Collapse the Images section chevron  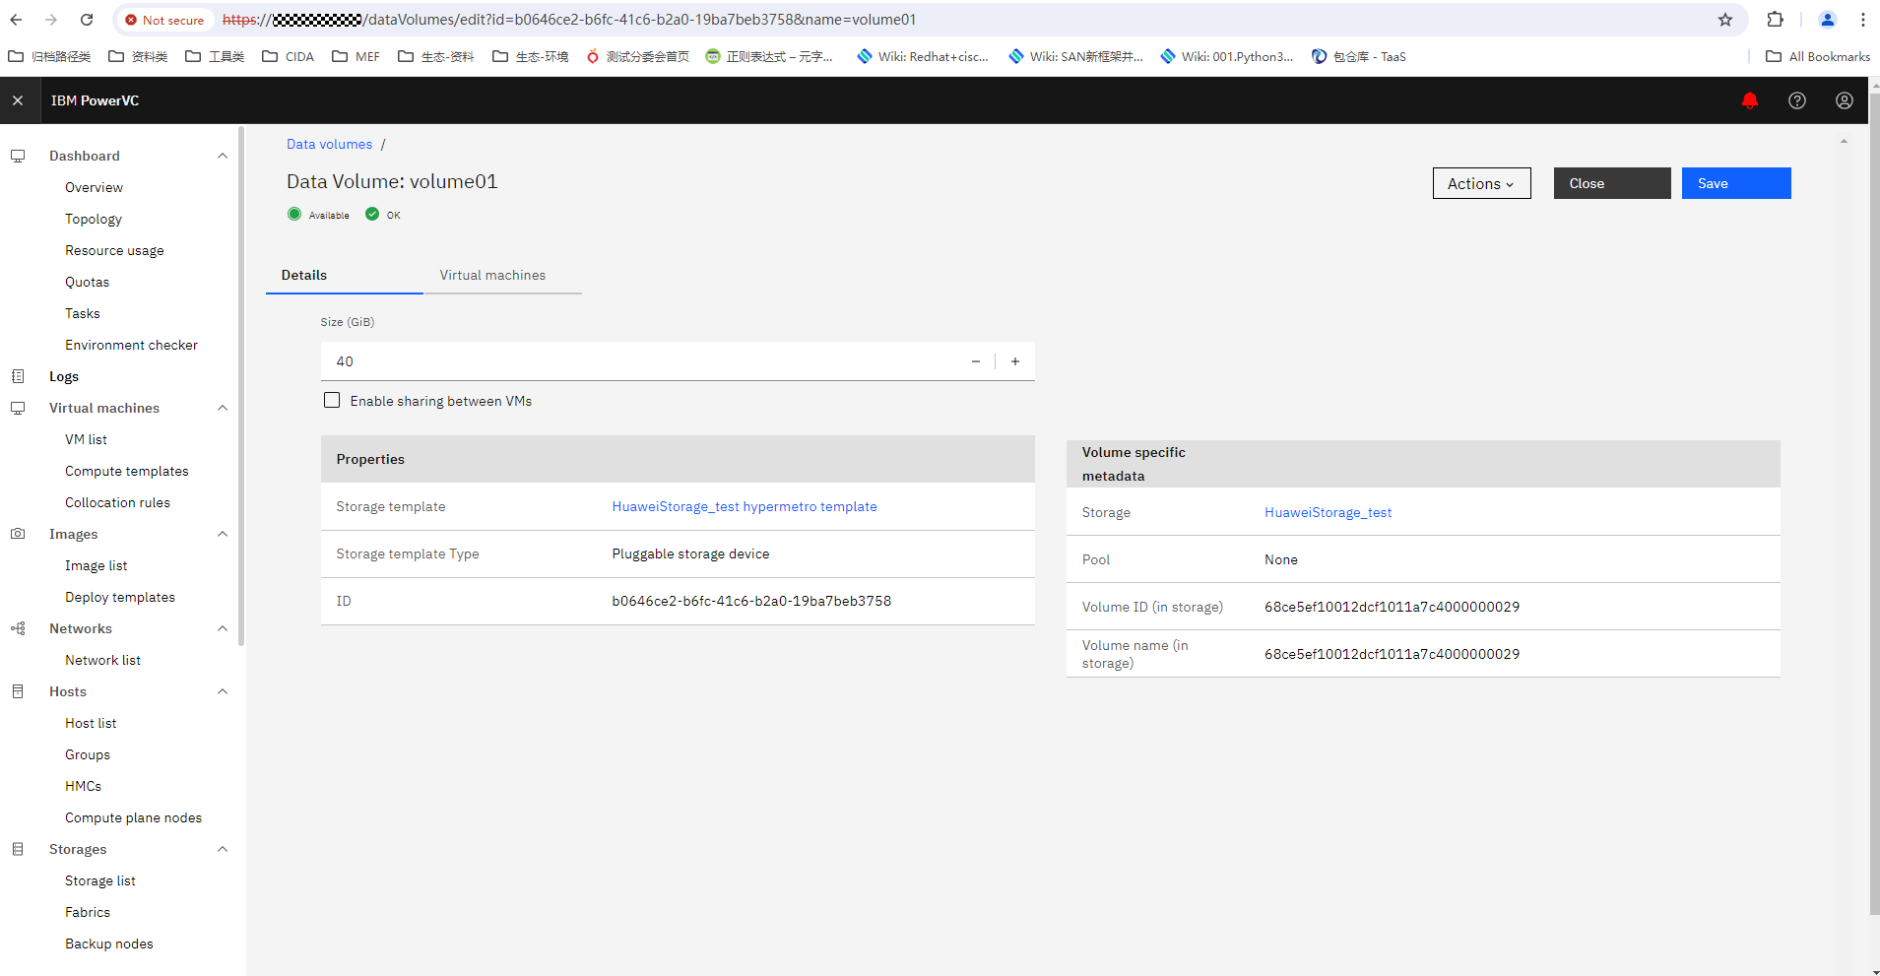coord(223,534)
